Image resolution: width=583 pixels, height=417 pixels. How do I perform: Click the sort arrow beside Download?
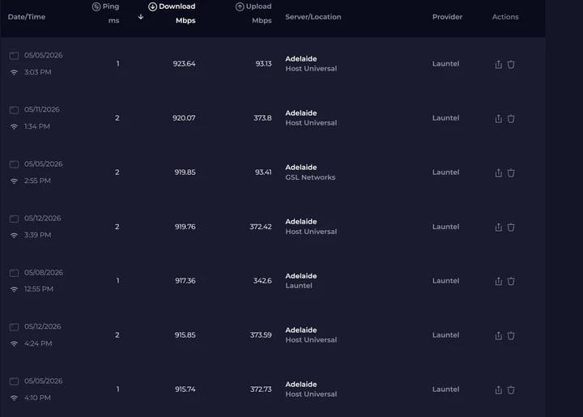pos(141,17)
